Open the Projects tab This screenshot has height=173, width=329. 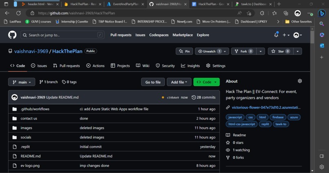click(120, 66)
